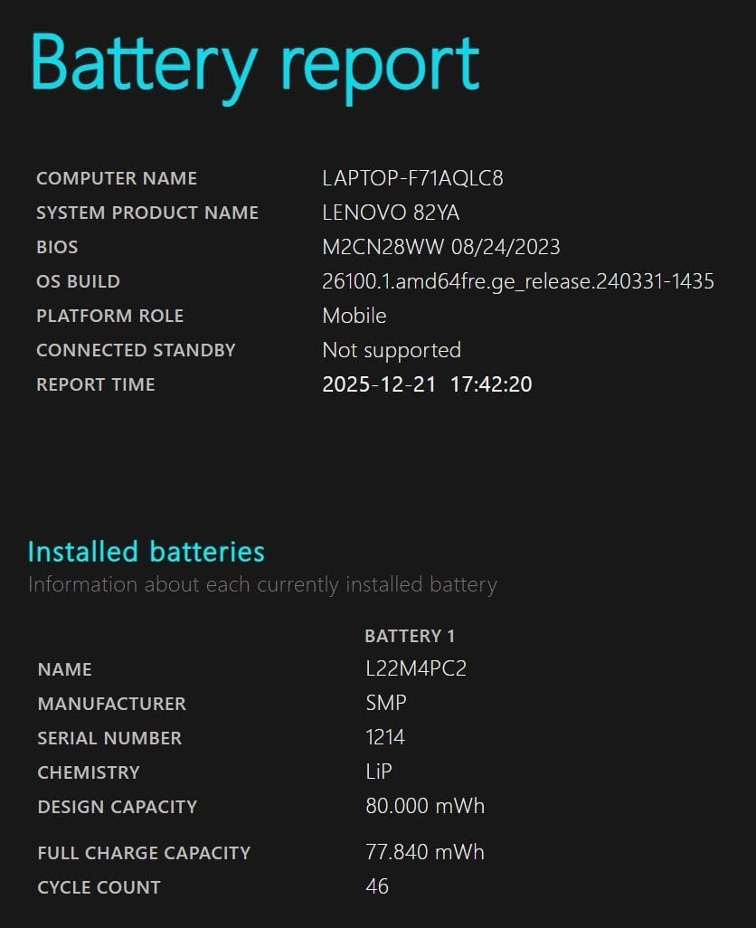Viewport: 756px width, 928px height.
Task: Select the manufacturer value SMP
Action: pyautogui.click(x=386, y=703)
